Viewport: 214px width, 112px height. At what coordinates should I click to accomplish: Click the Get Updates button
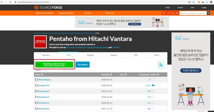tap(82, 64)
